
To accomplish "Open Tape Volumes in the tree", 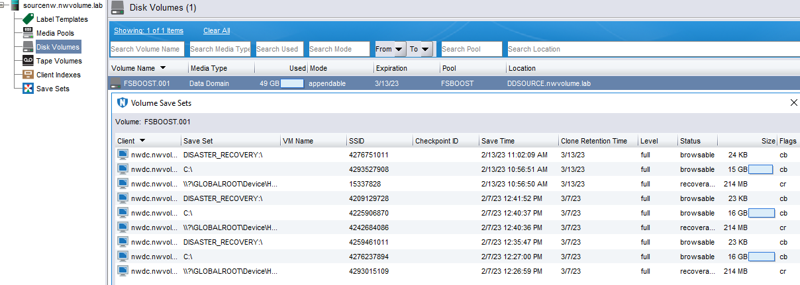I will pyautogui.click(x=59, y=61).
